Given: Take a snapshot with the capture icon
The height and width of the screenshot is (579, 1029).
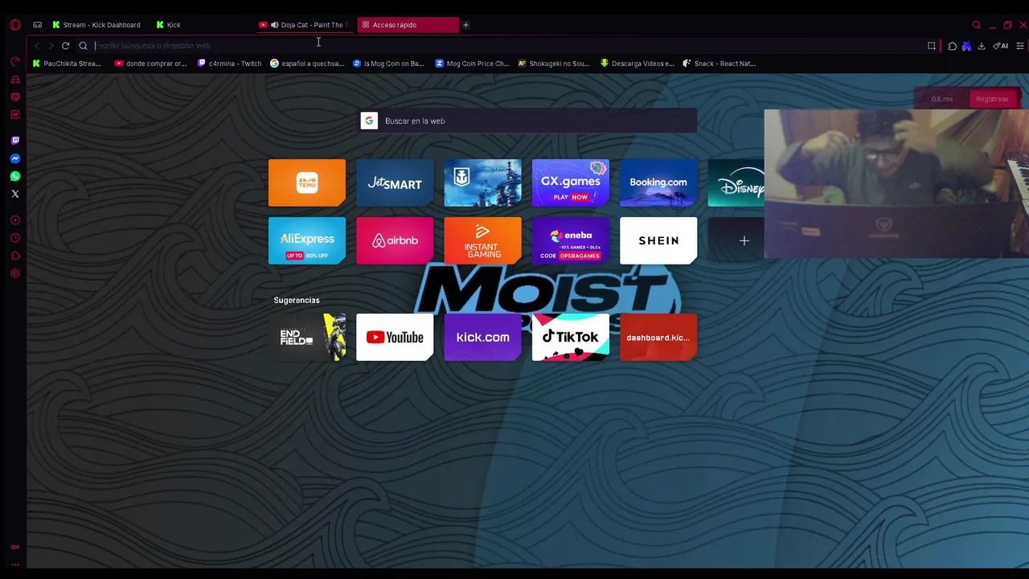Looking at the screenshot, I should [932, 46].
